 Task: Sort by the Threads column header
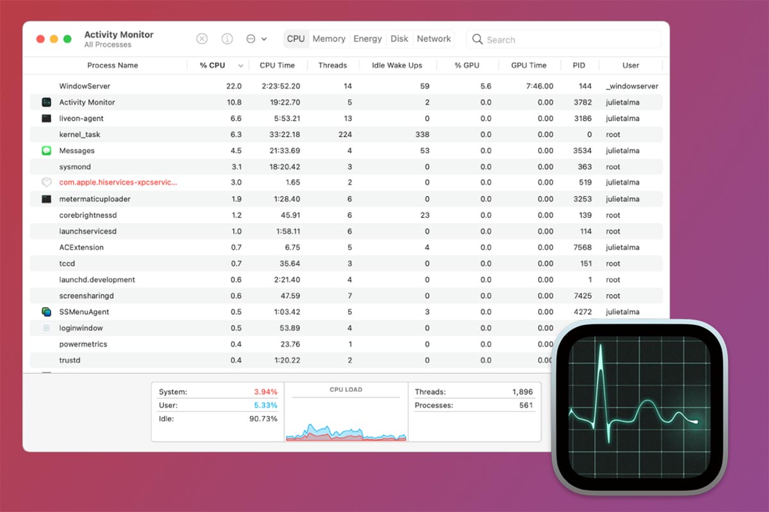(333, 65)
